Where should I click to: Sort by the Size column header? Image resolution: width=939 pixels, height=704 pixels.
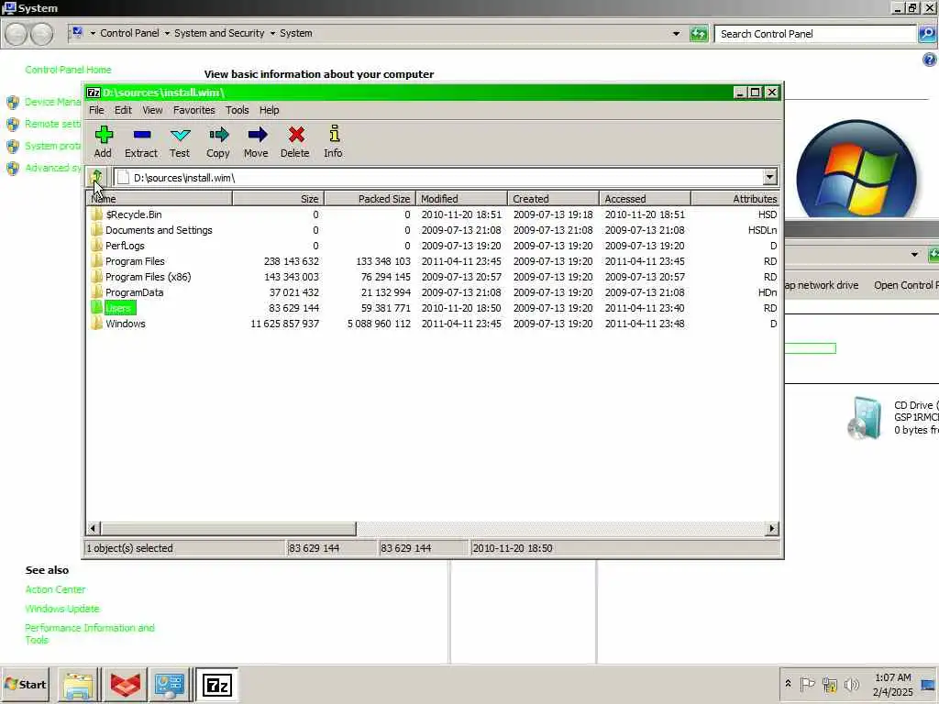[x=279, y=199]
